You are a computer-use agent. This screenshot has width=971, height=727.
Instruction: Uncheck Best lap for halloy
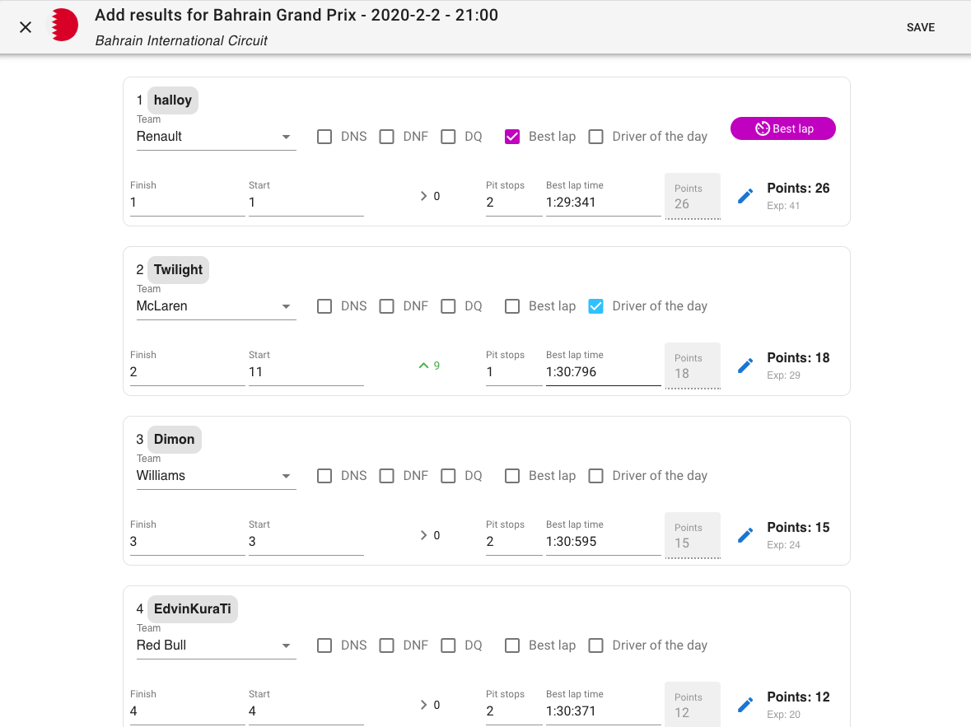click(512, 137)
